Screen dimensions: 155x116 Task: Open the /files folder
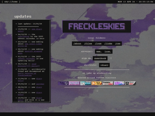point(88,44)
